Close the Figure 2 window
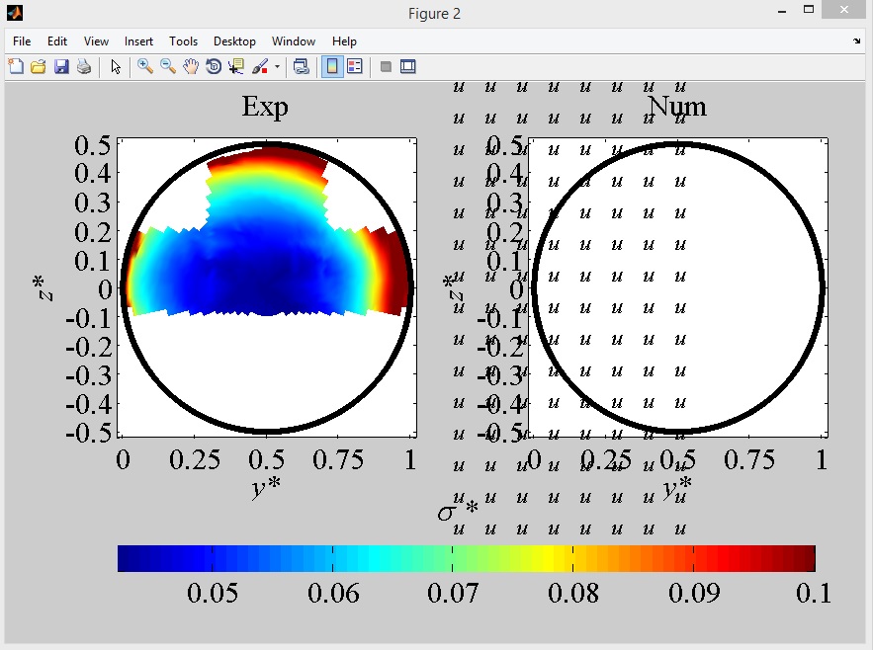 (x=844, y=10)
